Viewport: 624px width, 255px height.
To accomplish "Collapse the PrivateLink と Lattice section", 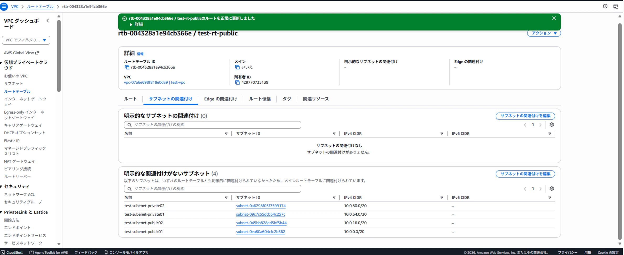I will (1, 212).
